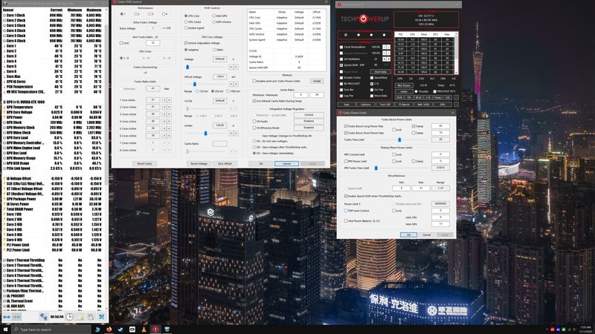Select Static voltage mode
This screenshot has height=334, width=595.
click(214, 50)
